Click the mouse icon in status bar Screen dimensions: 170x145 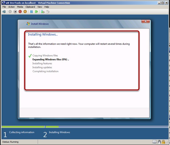click(x=159, y=142)
